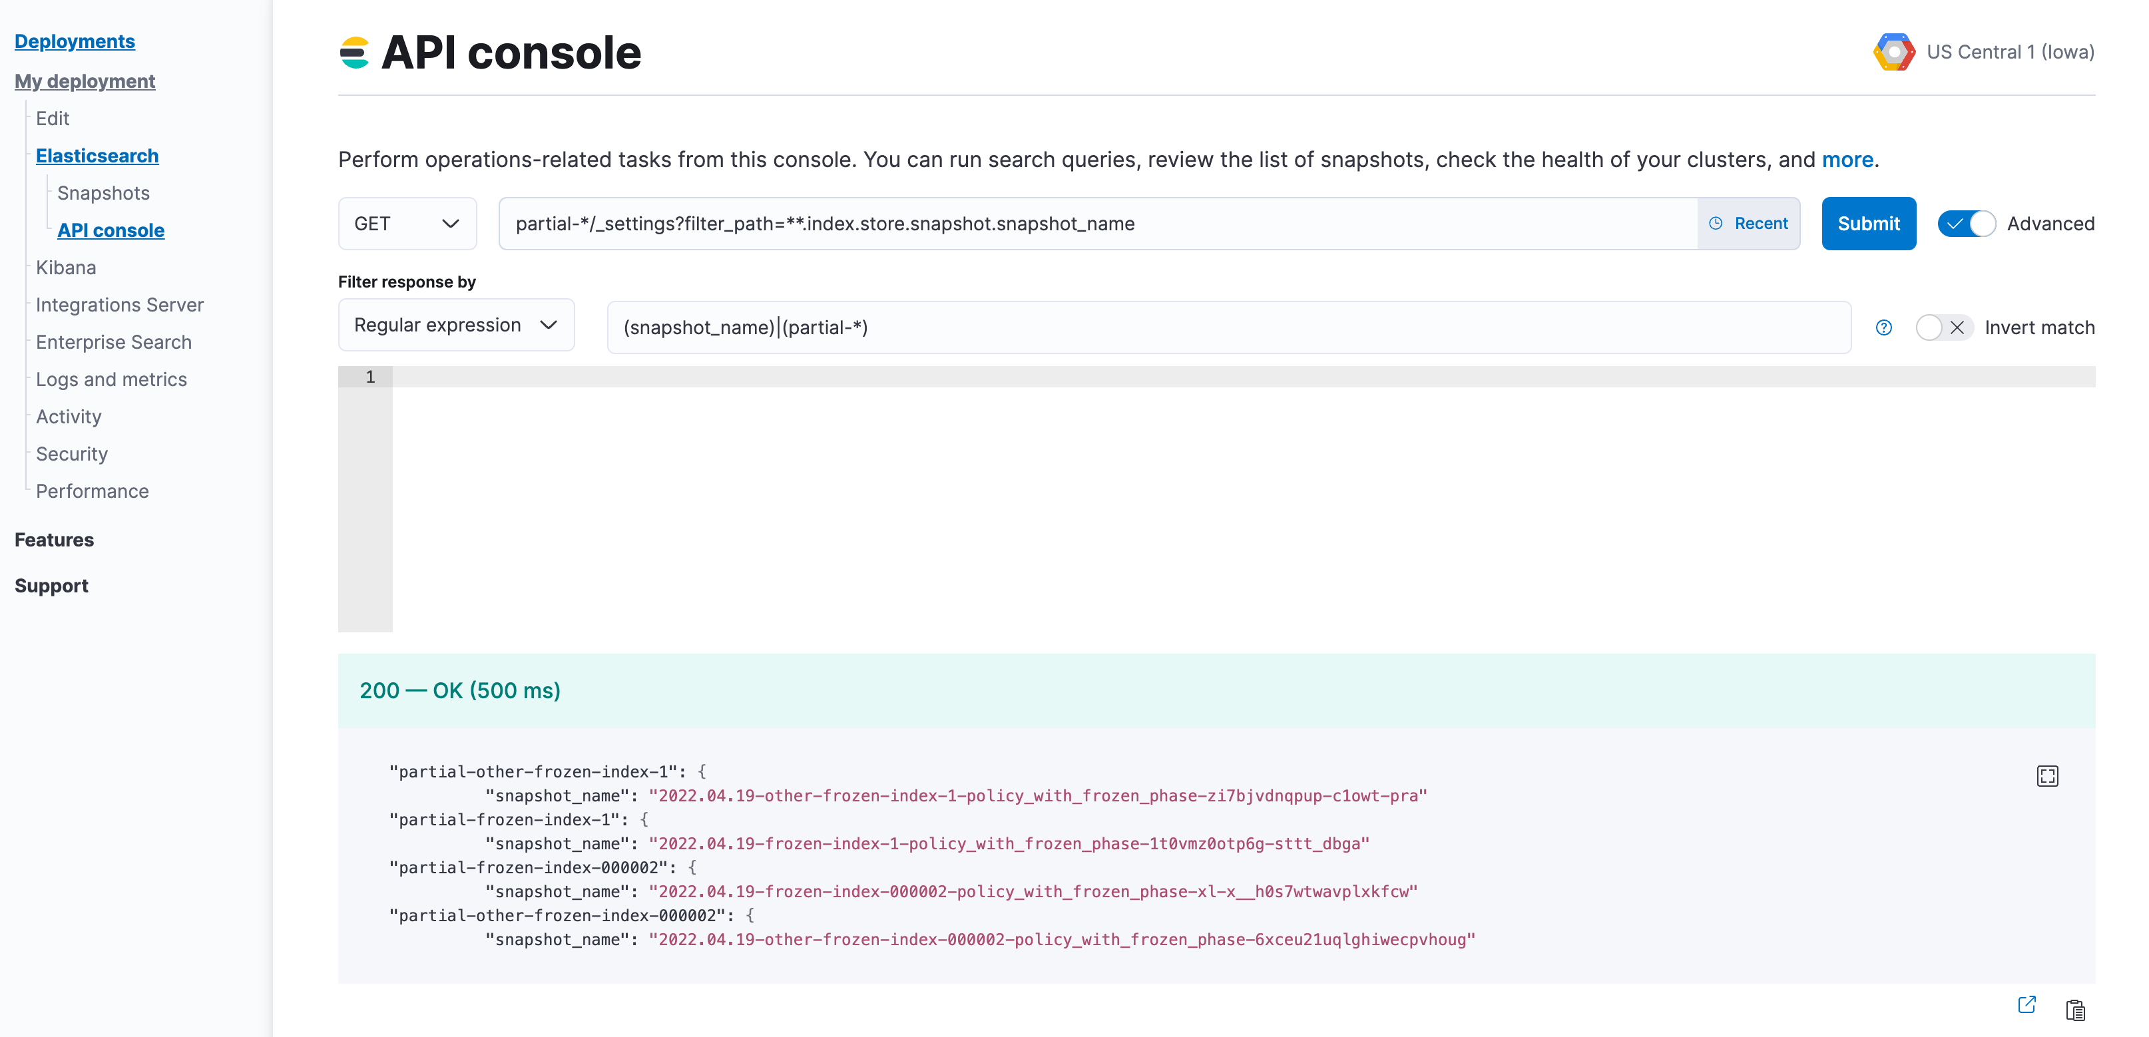Expand the Elasticsearch section in sidebar
This screenshot has width=2149, height=1037.
pyautogui.click(x=97, y=155)
